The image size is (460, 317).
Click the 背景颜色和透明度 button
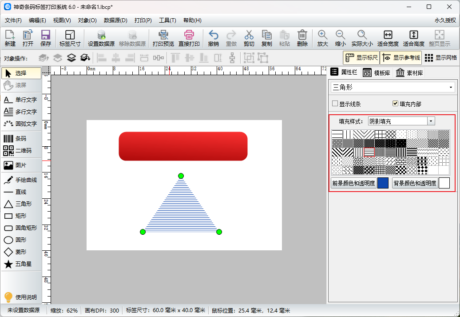coord(415,183)
